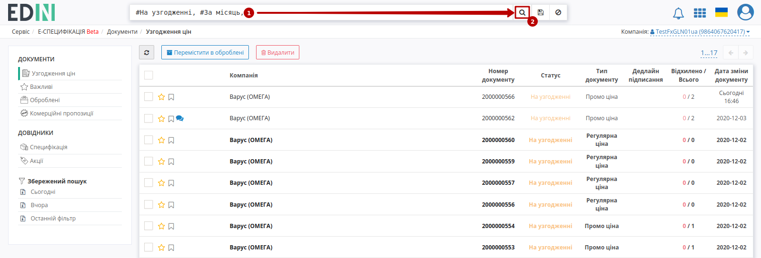The image size is (761, 258).
Task: Star document 2000000566 as important
Action: [x=161, y=97]
